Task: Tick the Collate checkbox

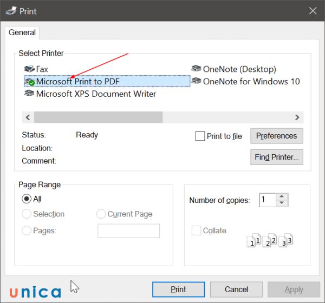Action: click(196, 230)
